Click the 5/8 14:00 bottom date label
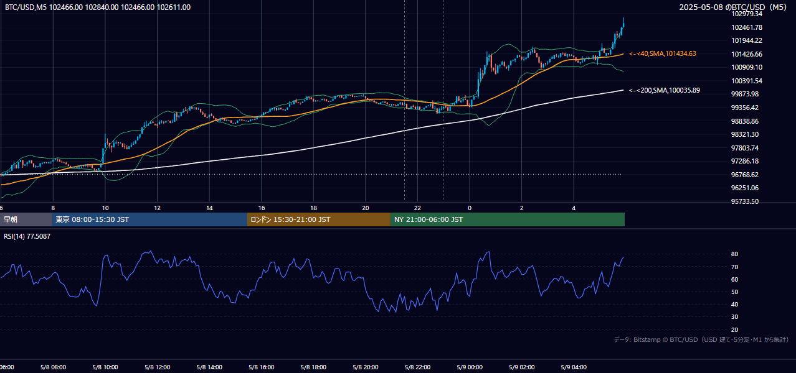The image size is (796, 373). point(209,367)
